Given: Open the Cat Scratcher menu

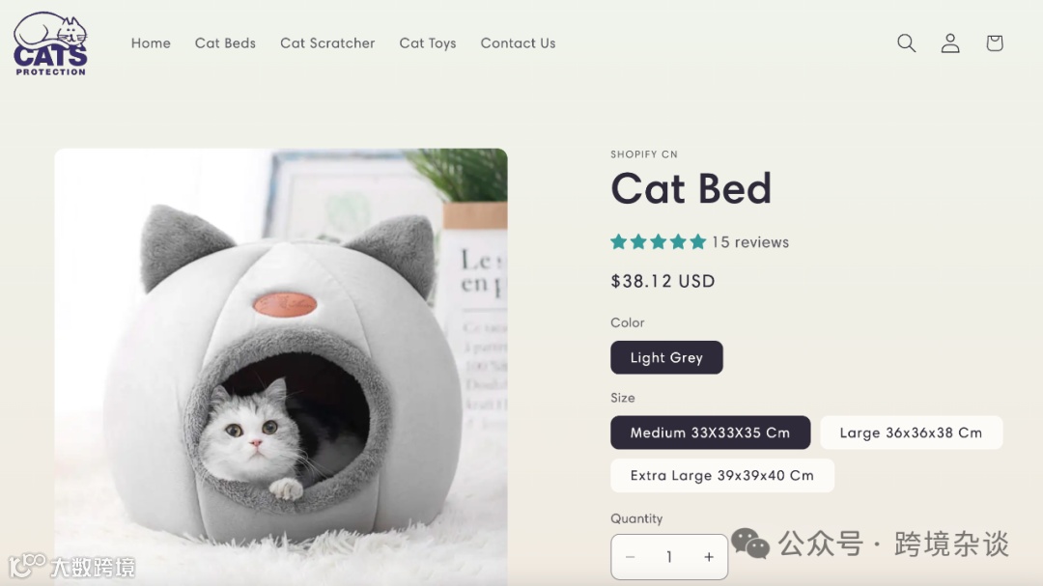Looking at the screenshot, I should [327, 43].
